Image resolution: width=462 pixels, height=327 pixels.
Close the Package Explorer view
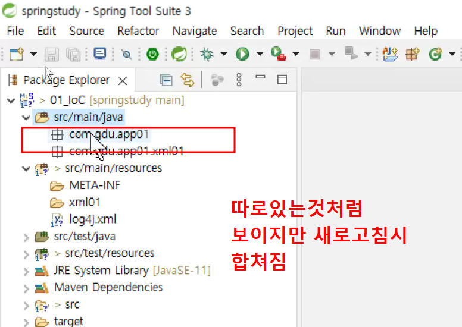(123, 81)
